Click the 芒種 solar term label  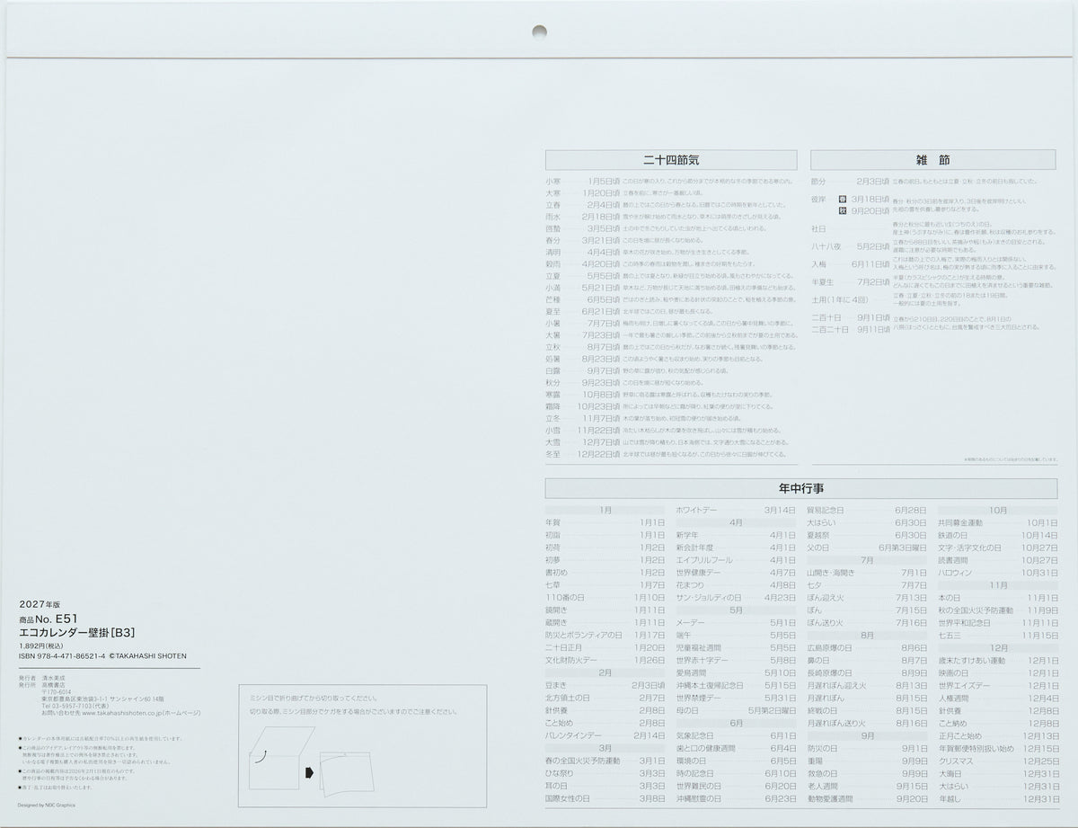[x=553, y=299]
